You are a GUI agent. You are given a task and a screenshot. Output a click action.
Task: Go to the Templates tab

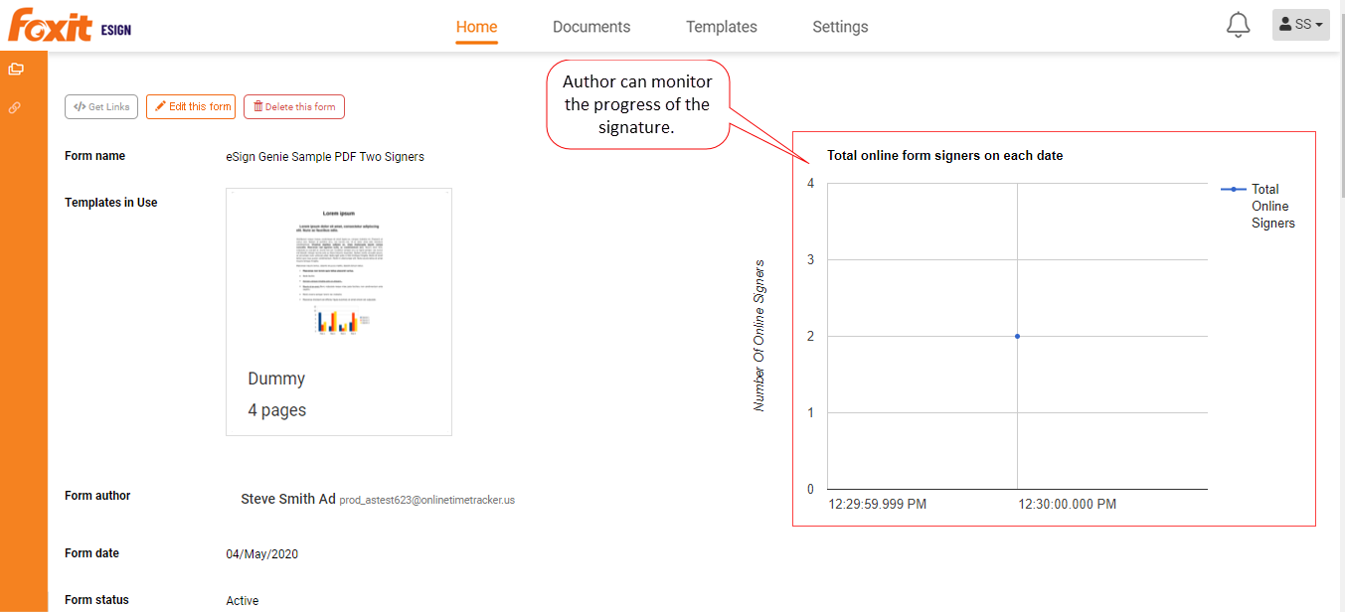pos(722,27)
